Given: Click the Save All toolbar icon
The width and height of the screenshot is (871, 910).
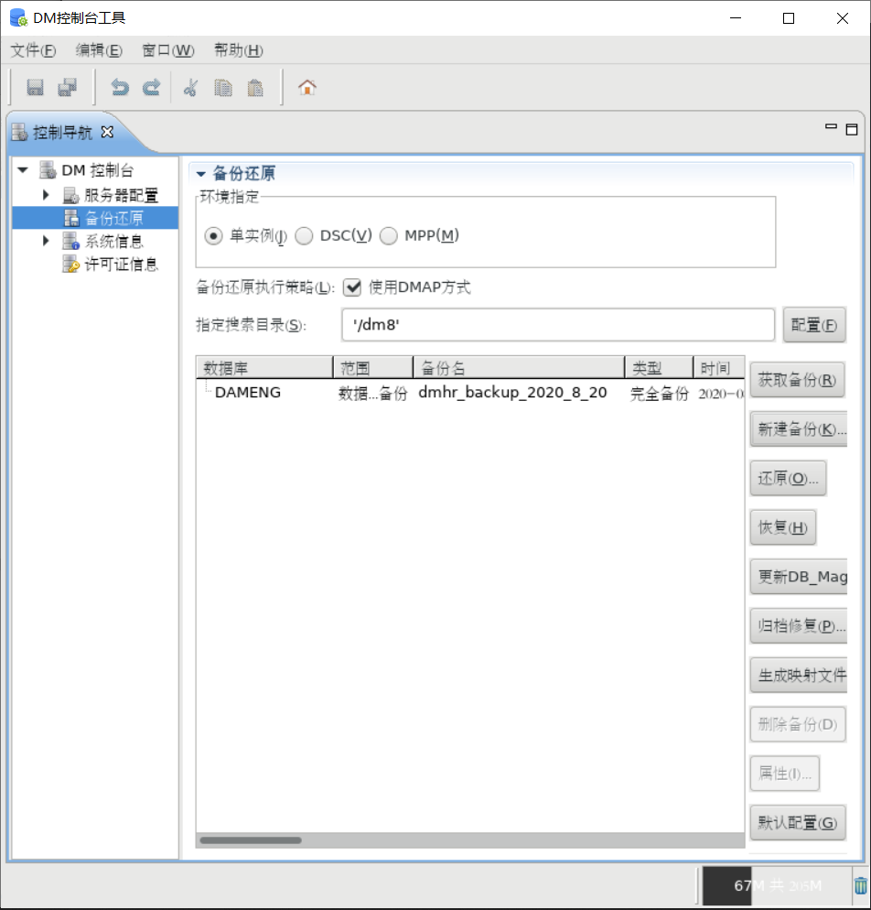Looking at the screenshot, I should point(68,88).
